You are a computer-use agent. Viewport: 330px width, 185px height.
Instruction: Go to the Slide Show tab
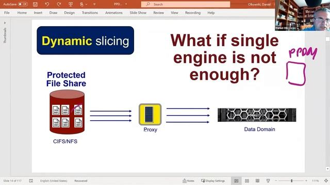pyautogui.click(x=138, y=12)
